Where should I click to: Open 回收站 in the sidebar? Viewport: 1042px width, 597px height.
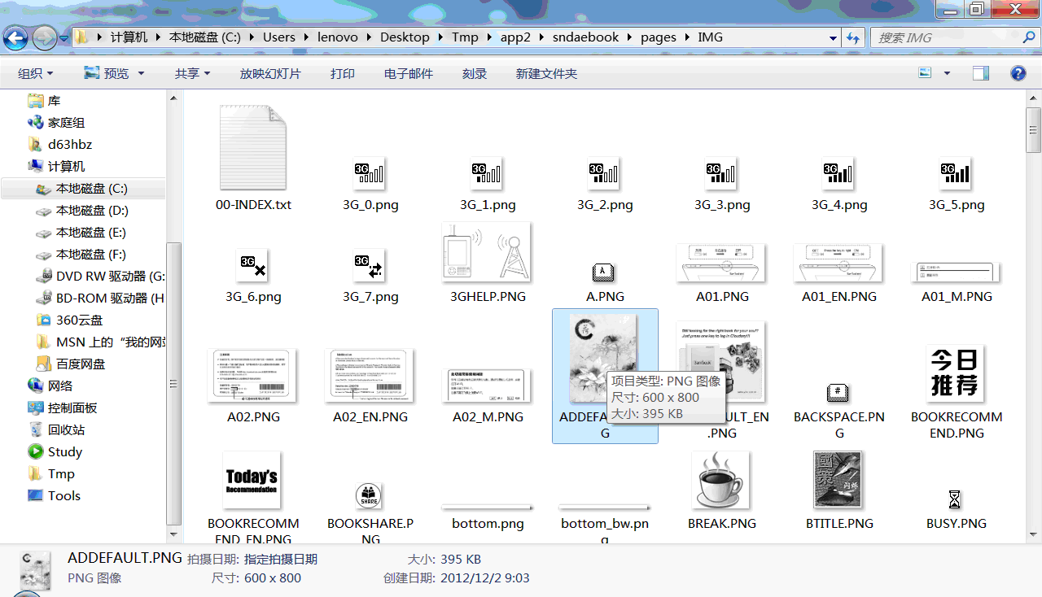point(66,429)
